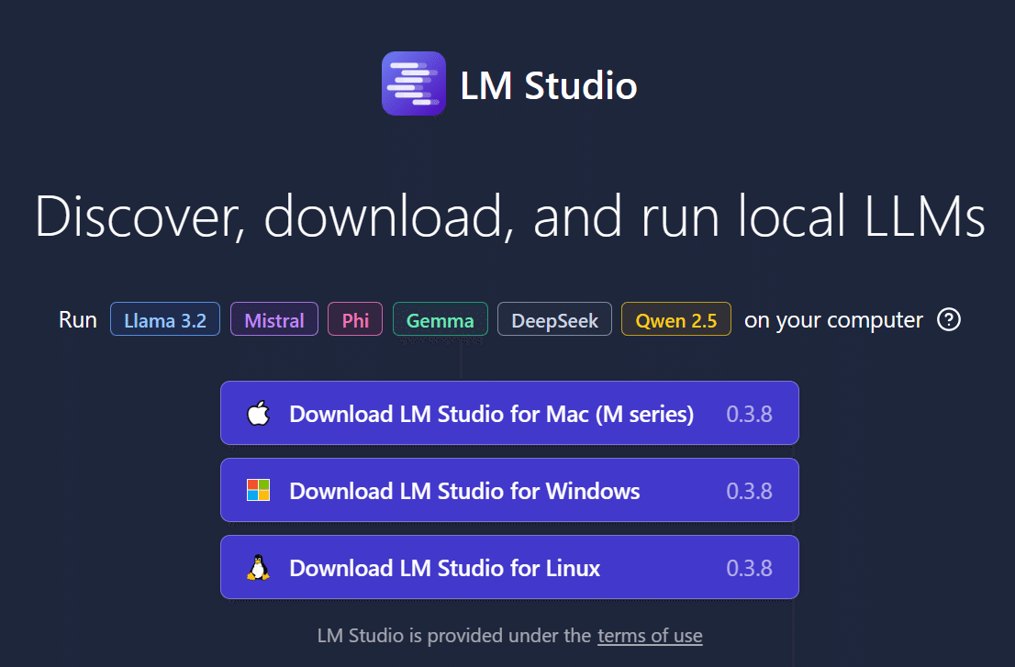Open the terms of use link

(650, 636)
